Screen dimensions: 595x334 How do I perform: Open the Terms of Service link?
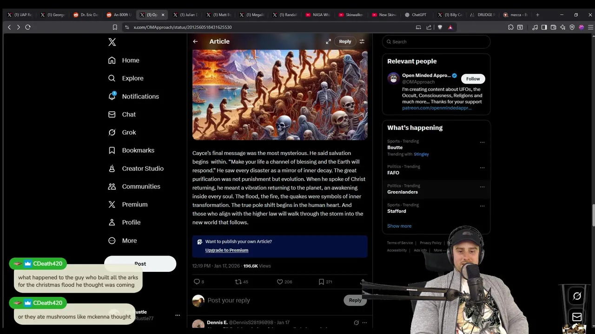(x=400, y=243)
